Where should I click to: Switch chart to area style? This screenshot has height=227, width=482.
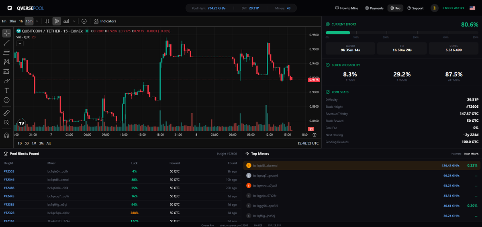click(x=66, y=21)
